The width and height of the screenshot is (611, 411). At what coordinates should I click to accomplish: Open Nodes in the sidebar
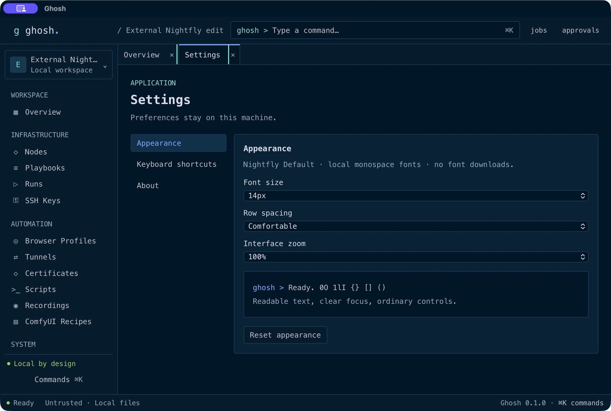pos(59,152)
